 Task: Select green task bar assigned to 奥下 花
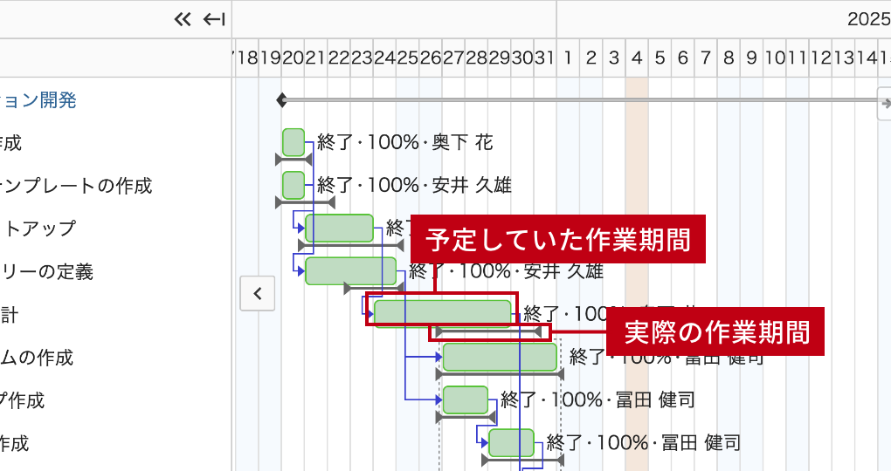[x=294, y=142]
